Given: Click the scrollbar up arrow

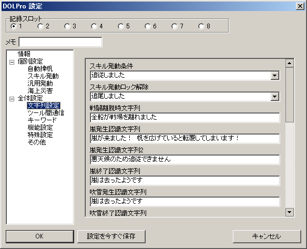Looking at the screenshot, I should coord(290,63).
